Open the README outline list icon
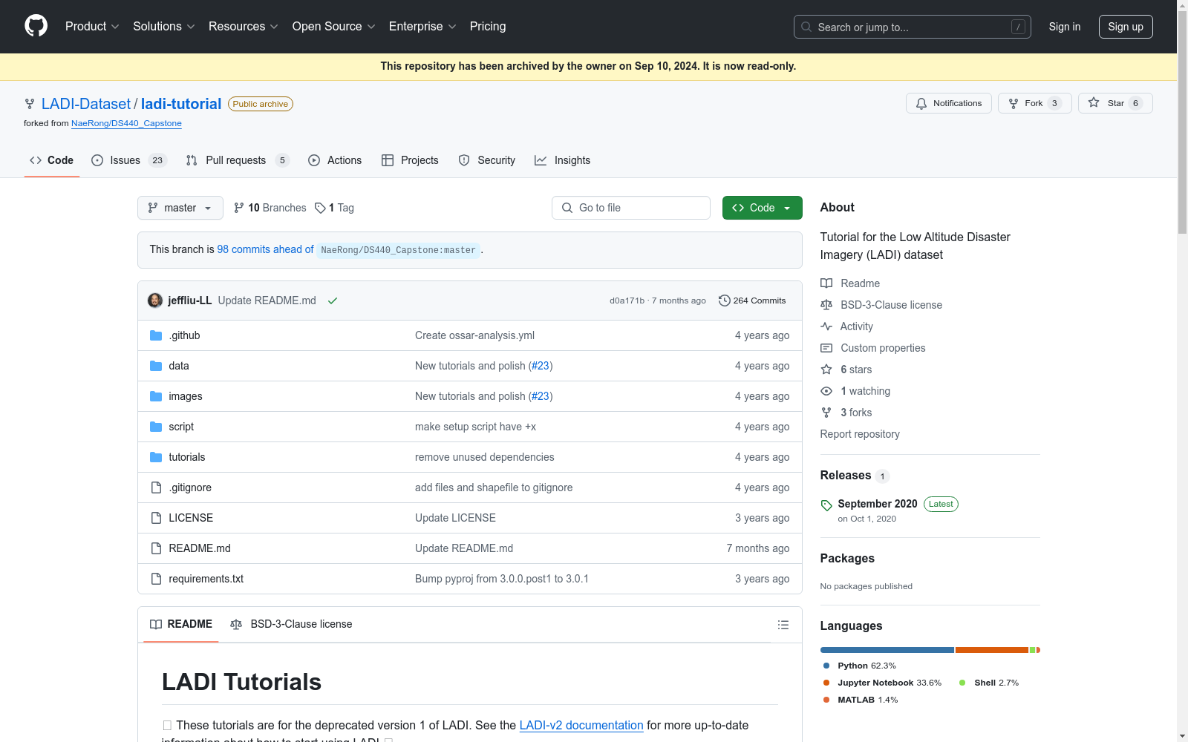1188x742 pixels. coord(783,625)
